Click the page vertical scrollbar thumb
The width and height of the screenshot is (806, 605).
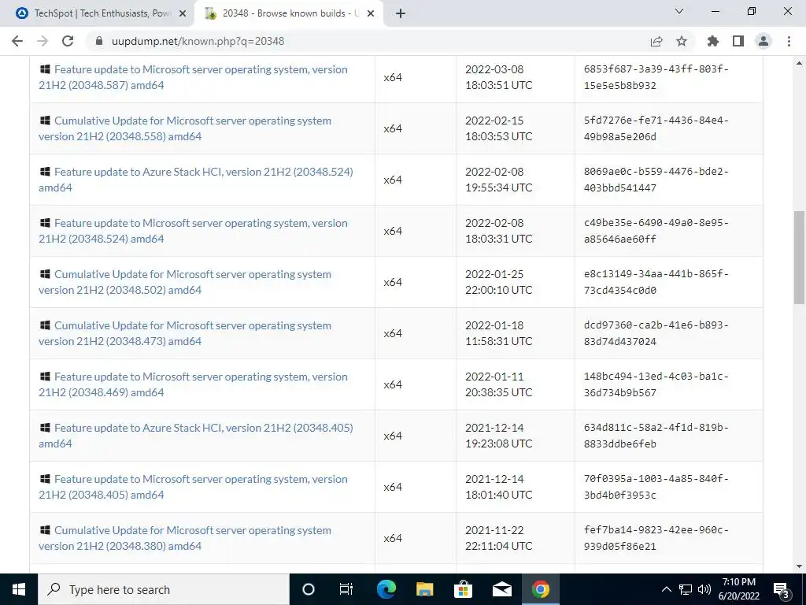[x=799, y=258]
